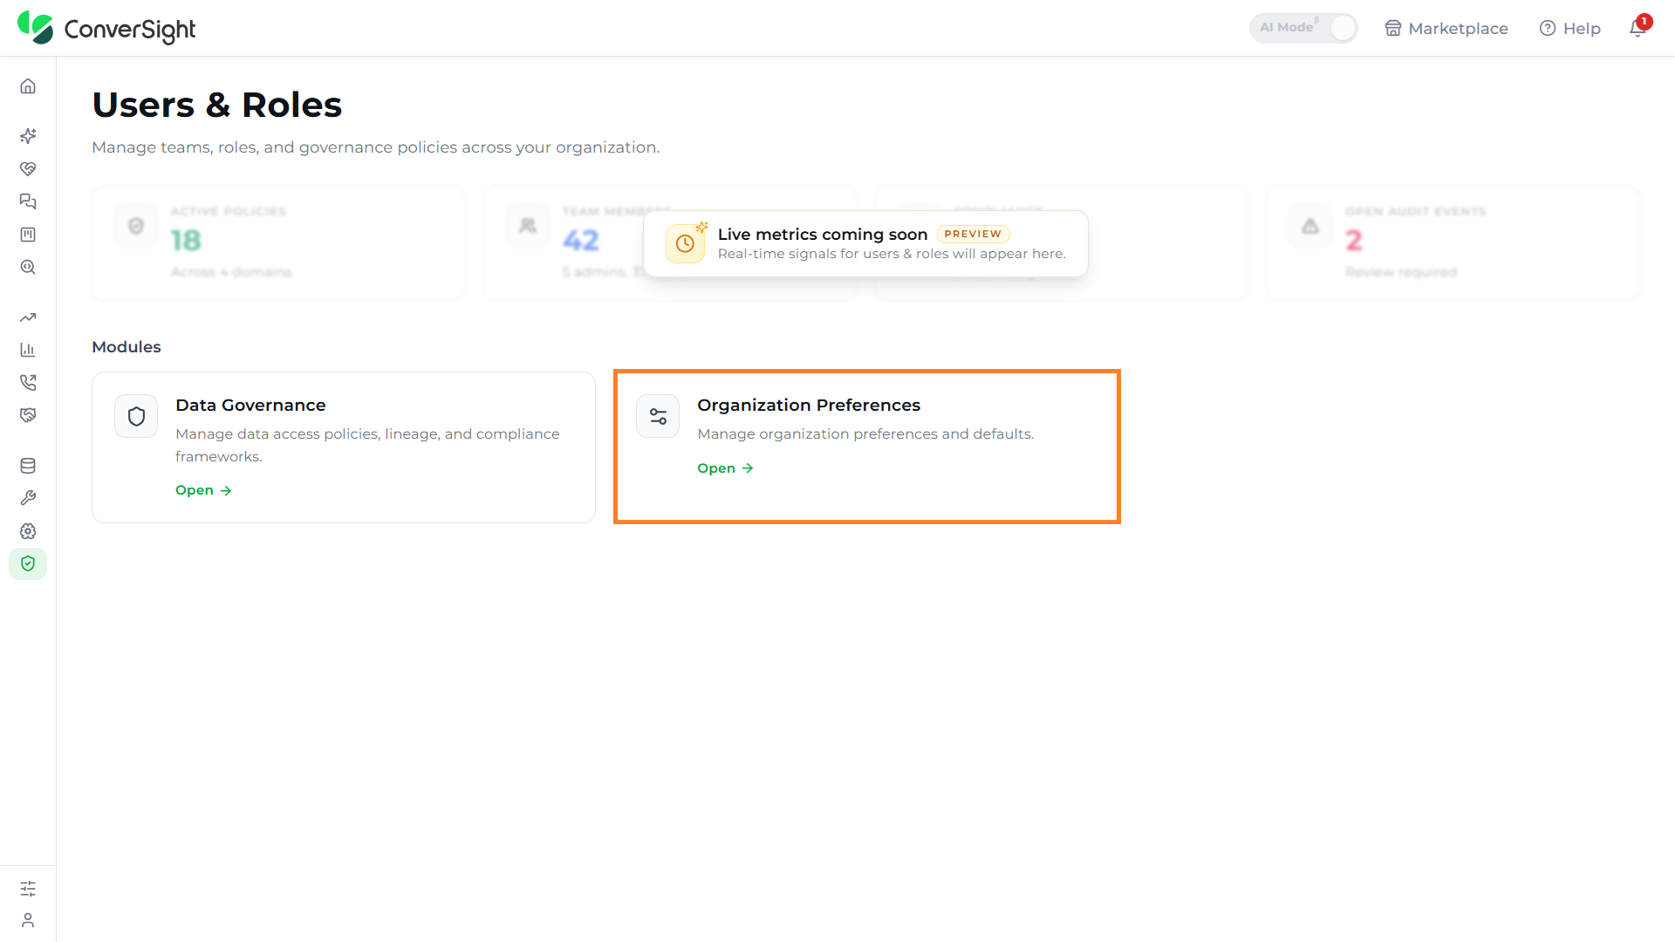The image size is (1675, 942).
Task: Click the Modules section heading
Action: (126, 346)
